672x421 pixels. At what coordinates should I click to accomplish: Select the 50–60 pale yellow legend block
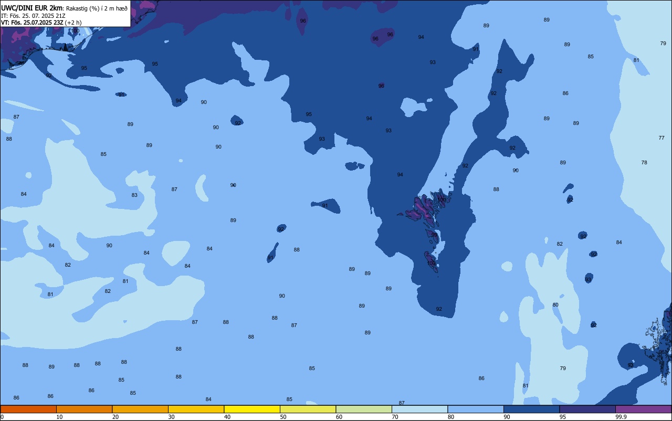308,409
